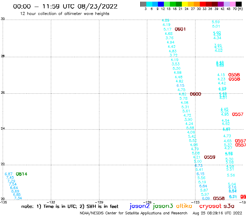Select the dark blue 12 ft legend swatch
This screenshot has width=246, height=216.
[x=161, y=4]
